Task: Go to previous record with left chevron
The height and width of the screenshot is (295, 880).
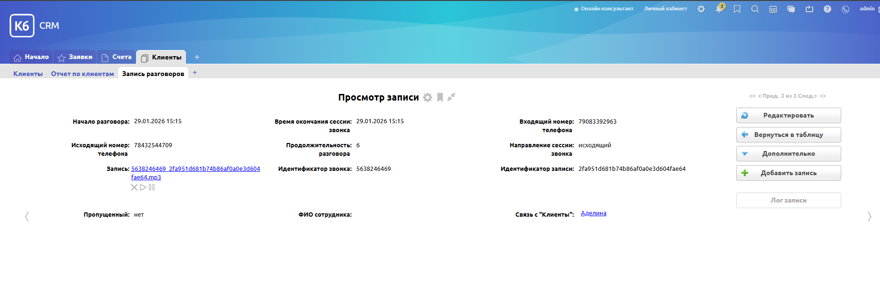Action: click(27, 217)
